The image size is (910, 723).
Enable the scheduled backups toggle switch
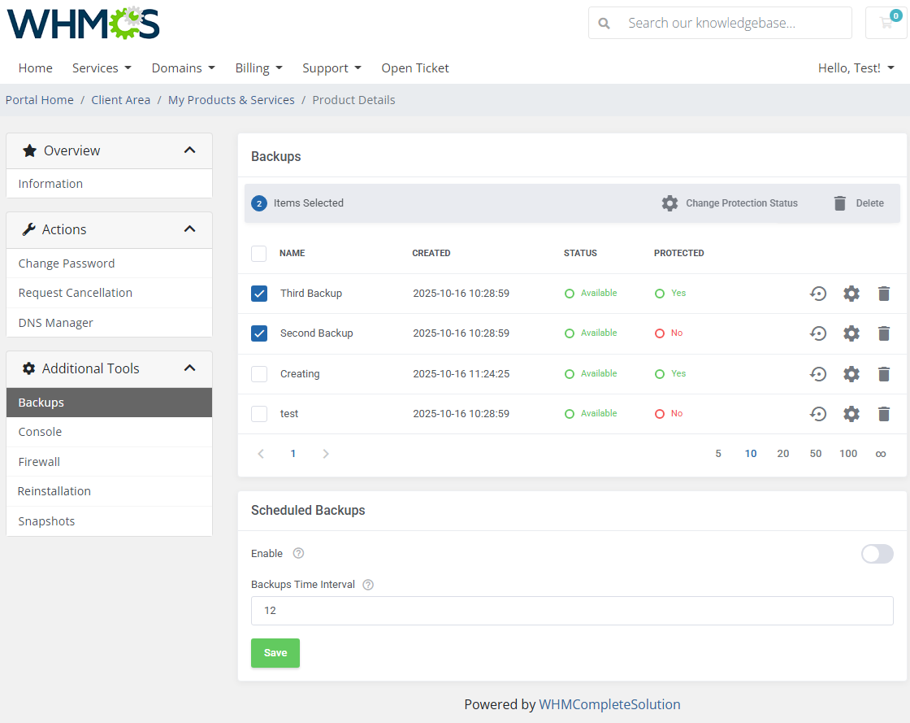877,554
